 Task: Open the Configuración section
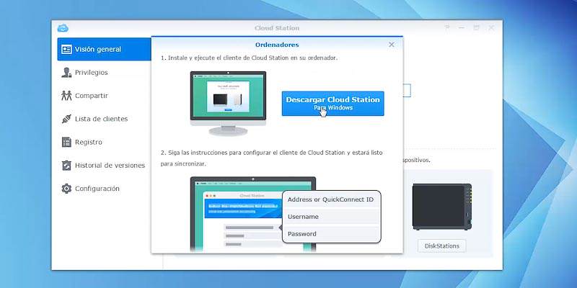104,189
